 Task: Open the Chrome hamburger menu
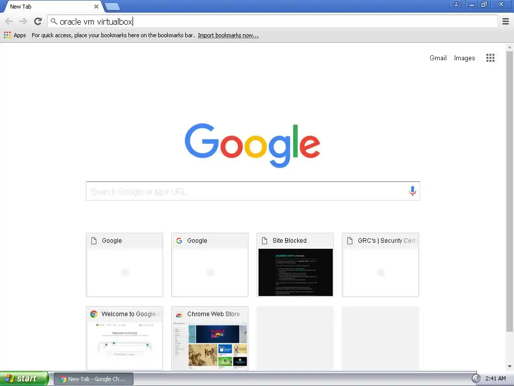505,22
